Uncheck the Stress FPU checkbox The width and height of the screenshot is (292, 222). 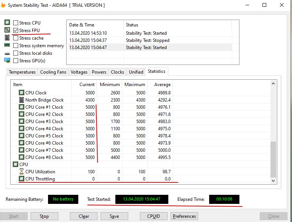pos(16,30)
